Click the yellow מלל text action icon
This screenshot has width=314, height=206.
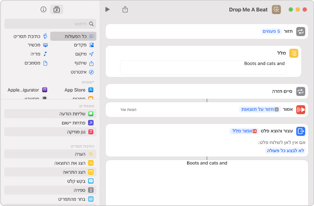(294, 53)
